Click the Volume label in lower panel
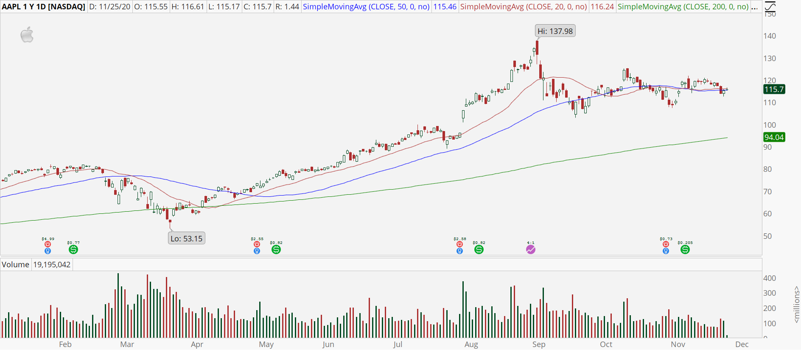This screenshot has height=350, width=801. (x=15, y=265)
